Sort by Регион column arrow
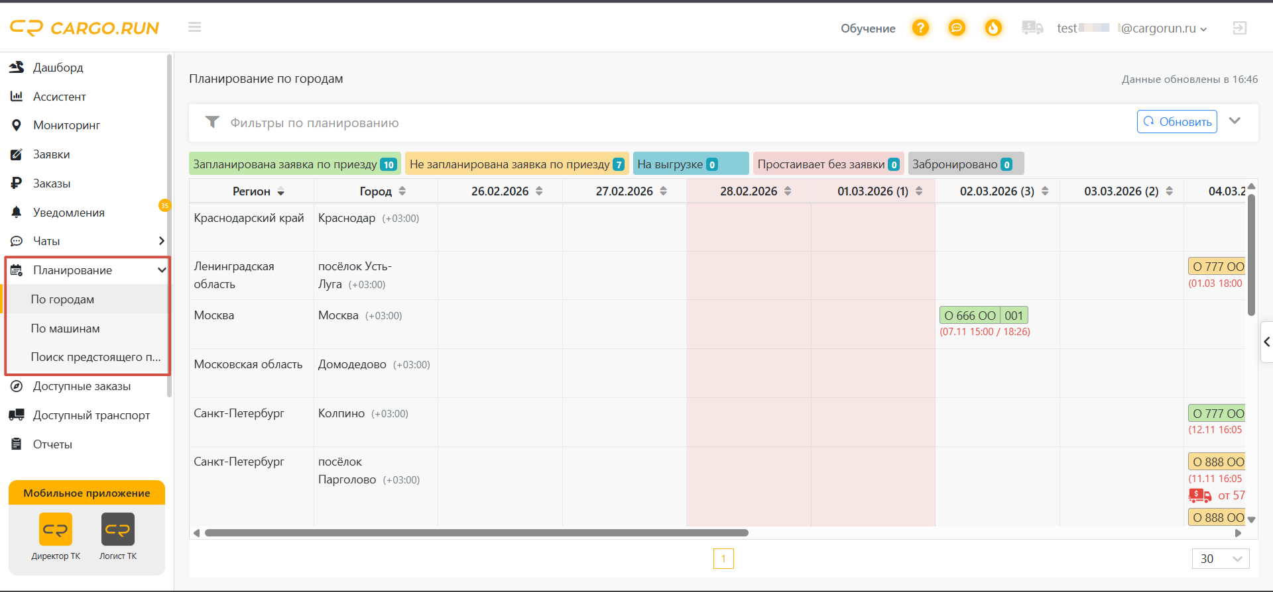The width and height of the screenshot is (1273, 592). (x=281, y=192)
